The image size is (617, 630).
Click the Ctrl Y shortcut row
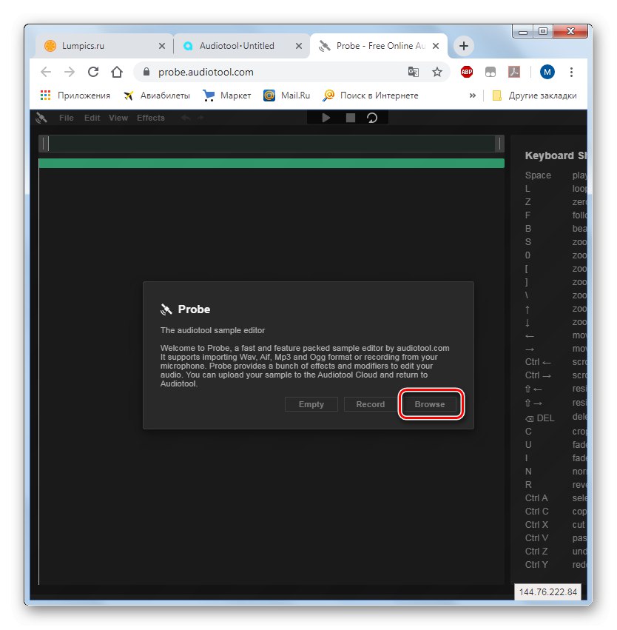click(x=556, y=565)
